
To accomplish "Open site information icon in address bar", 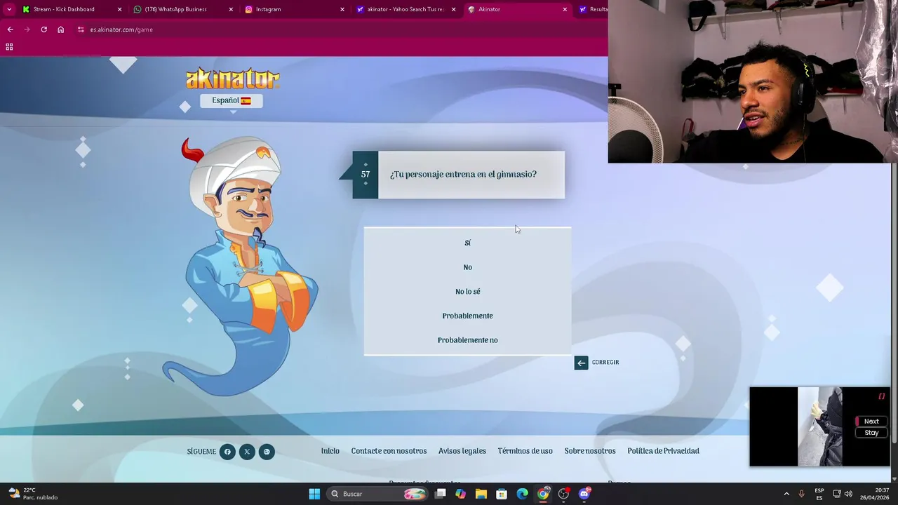I will coord(81,29).
